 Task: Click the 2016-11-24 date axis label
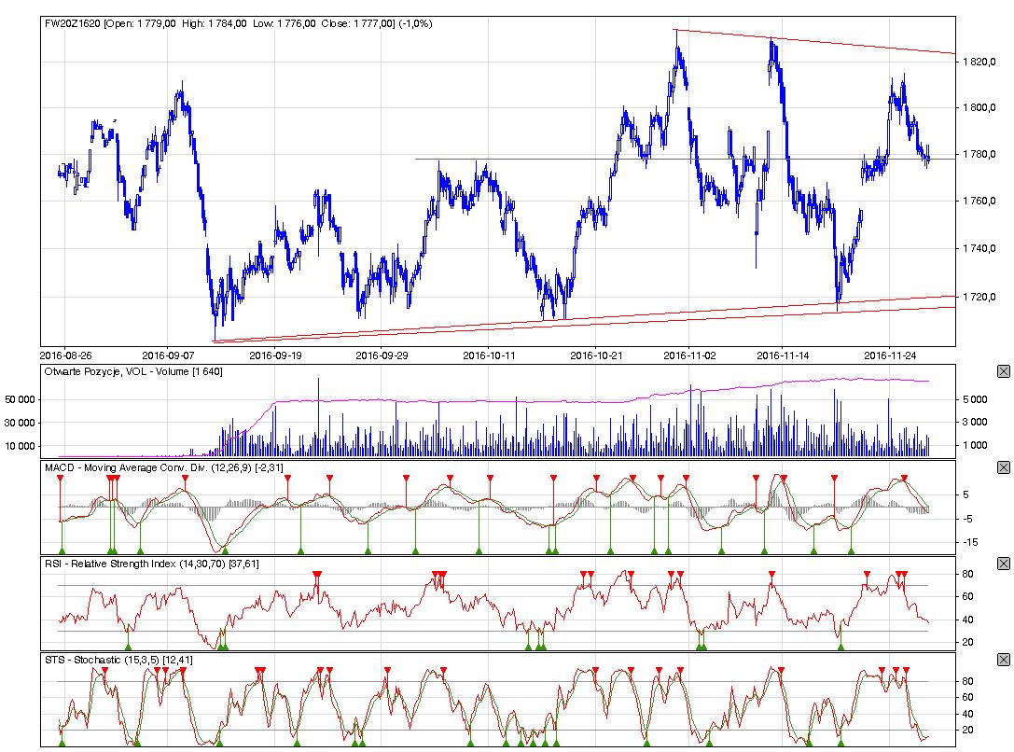click(890, 355)
